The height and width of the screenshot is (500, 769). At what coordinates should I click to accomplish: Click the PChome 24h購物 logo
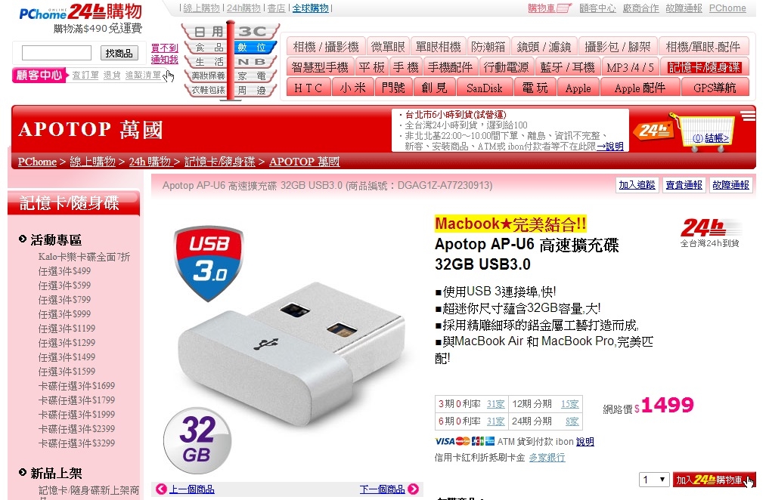(80, 12)
